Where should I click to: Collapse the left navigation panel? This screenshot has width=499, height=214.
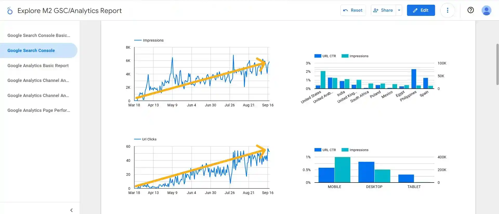(71, 210)
